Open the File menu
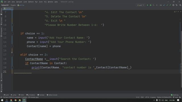 click(x=5, y=2)
